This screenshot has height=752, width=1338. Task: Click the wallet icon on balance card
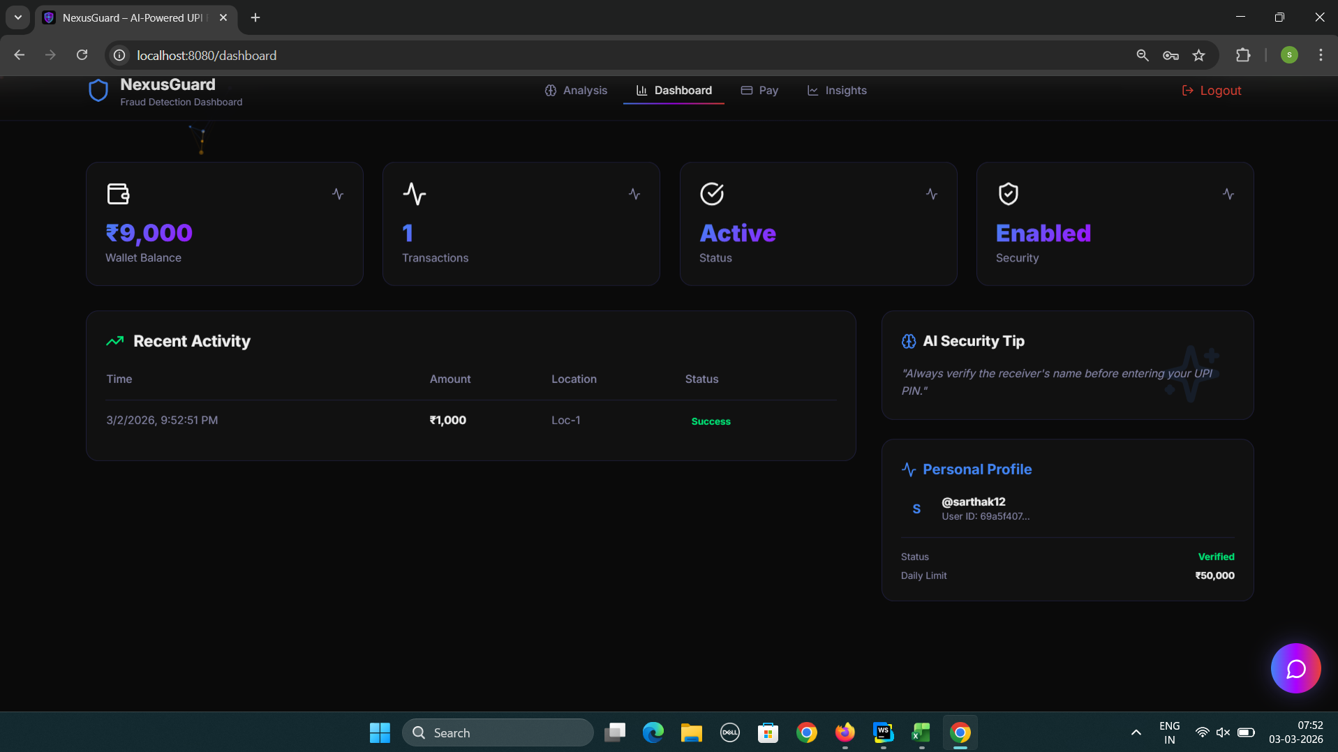coord(118,193)
